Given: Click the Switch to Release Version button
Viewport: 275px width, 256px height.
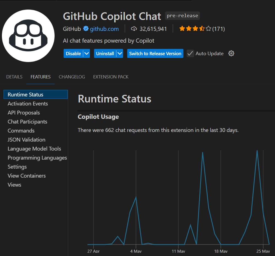Looking at the screenshot, I should 155,53.
